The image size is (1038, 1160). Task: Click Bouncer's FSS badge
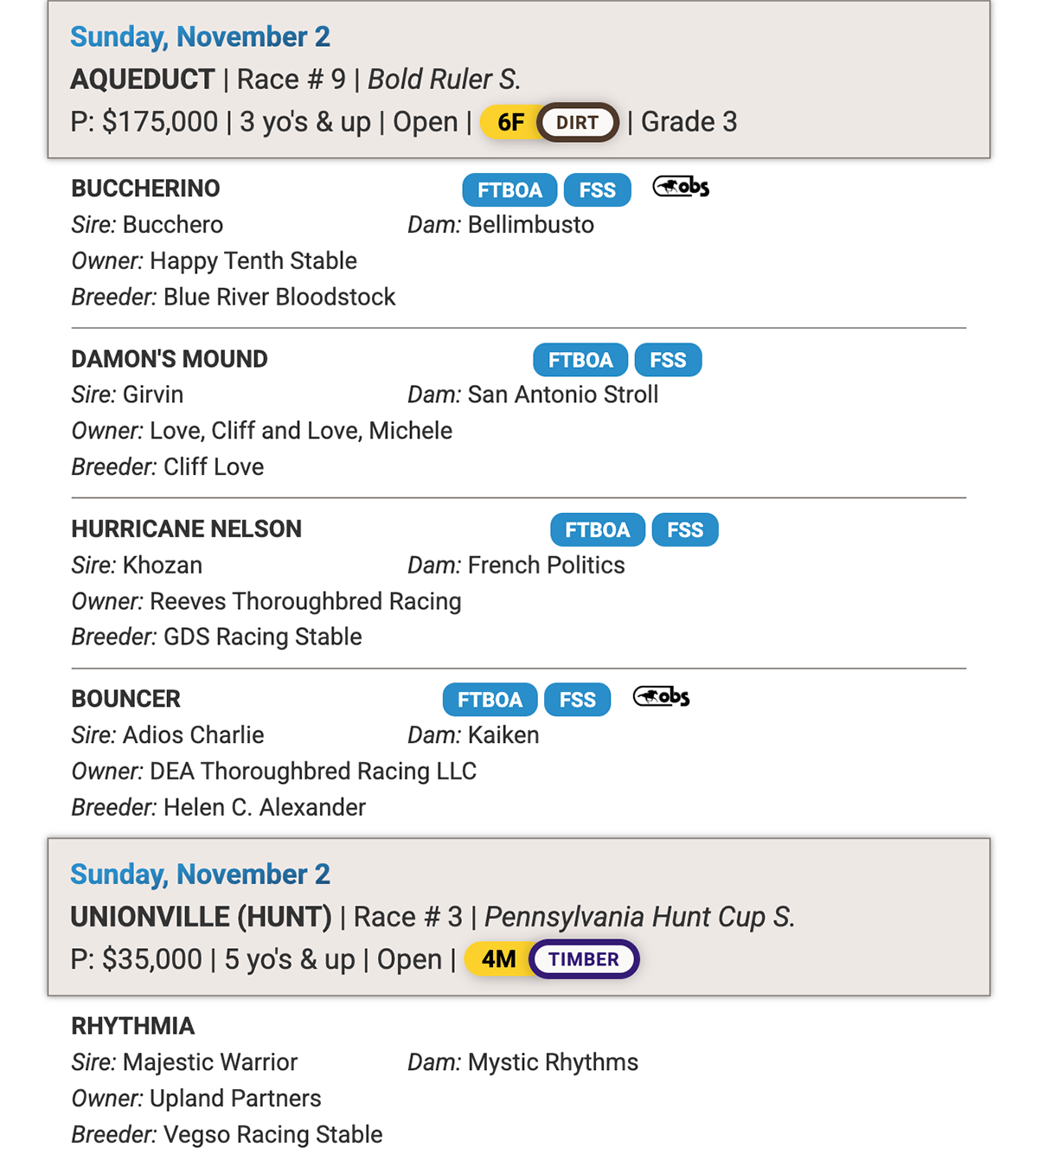click(577, 700)
